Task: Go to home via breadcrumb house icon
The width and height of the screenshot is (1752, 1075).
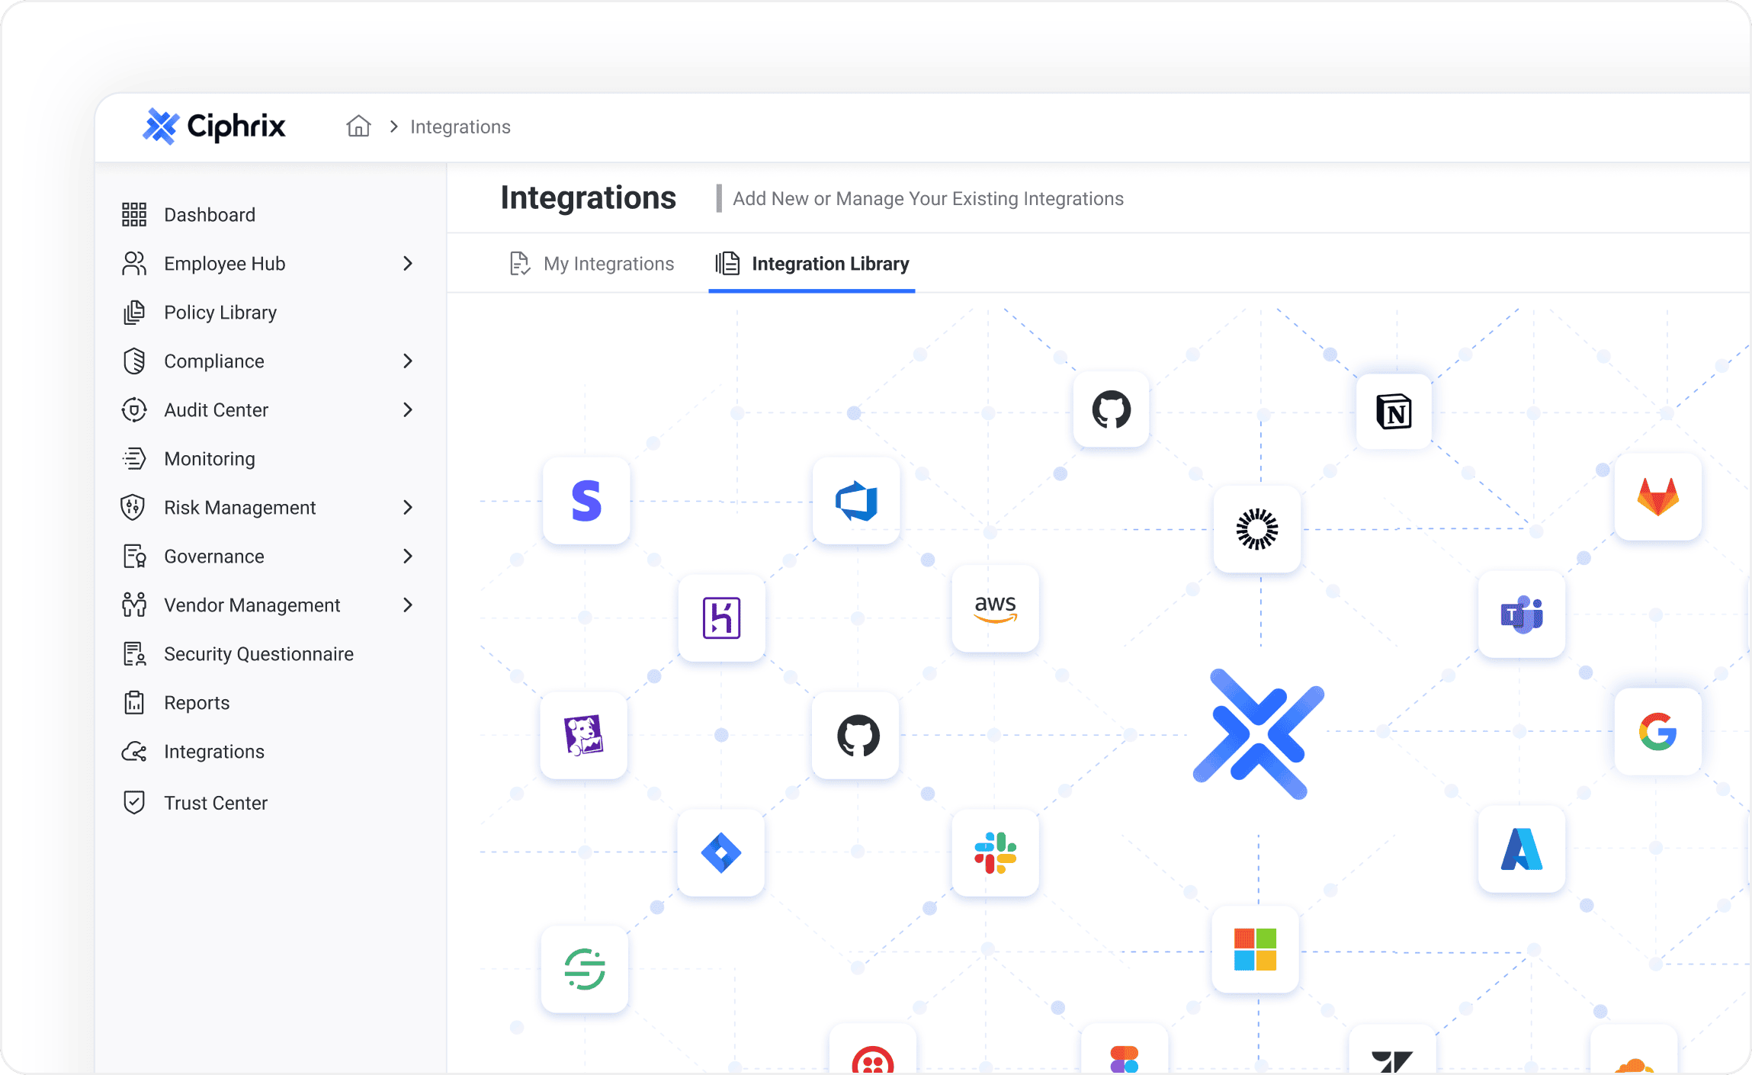Action: point(358,126)
